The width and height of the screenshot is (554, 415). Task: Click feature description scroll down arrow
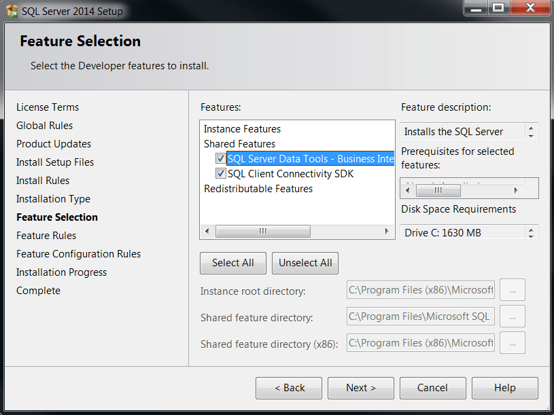pos(531,136)
